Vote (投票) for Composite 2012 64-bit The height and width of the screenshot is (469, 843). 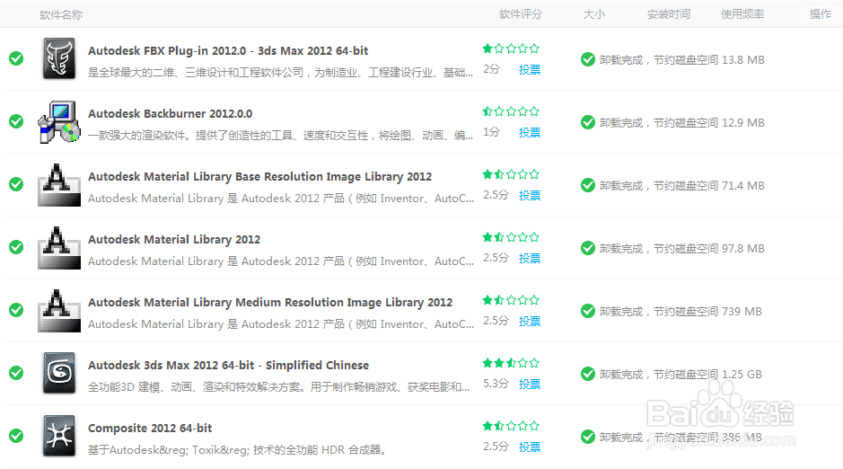click(530, 447)
